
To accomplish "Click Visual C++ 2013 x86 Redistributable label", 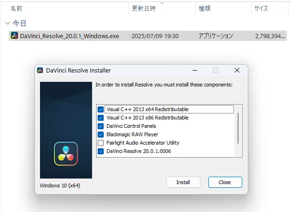I will click(x=147, y=118).
